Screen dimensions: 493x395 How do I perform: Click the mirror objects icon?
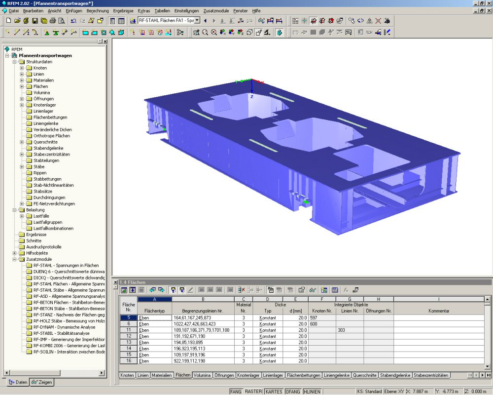pyautogui.click(x=369, y=21)
